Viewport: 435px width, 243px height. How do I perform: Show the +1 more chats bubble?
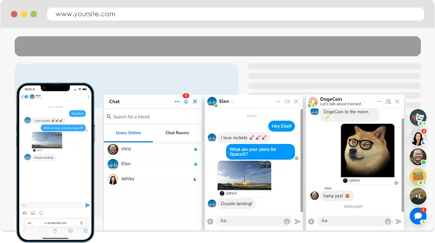click(x=418, y=196)
